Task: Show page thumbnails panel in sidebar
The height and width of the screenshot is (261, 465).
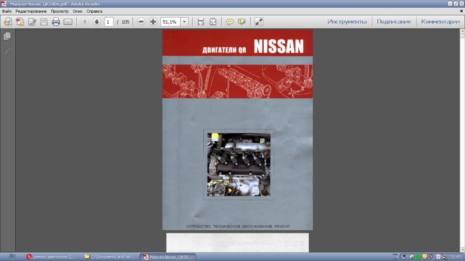Action: point(7,36)
